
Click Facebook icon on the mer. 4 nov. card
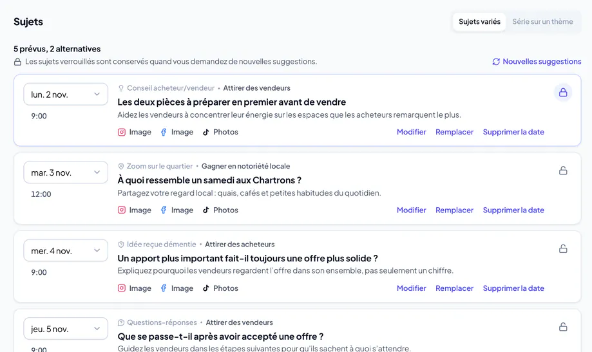[x=164, y=288]
